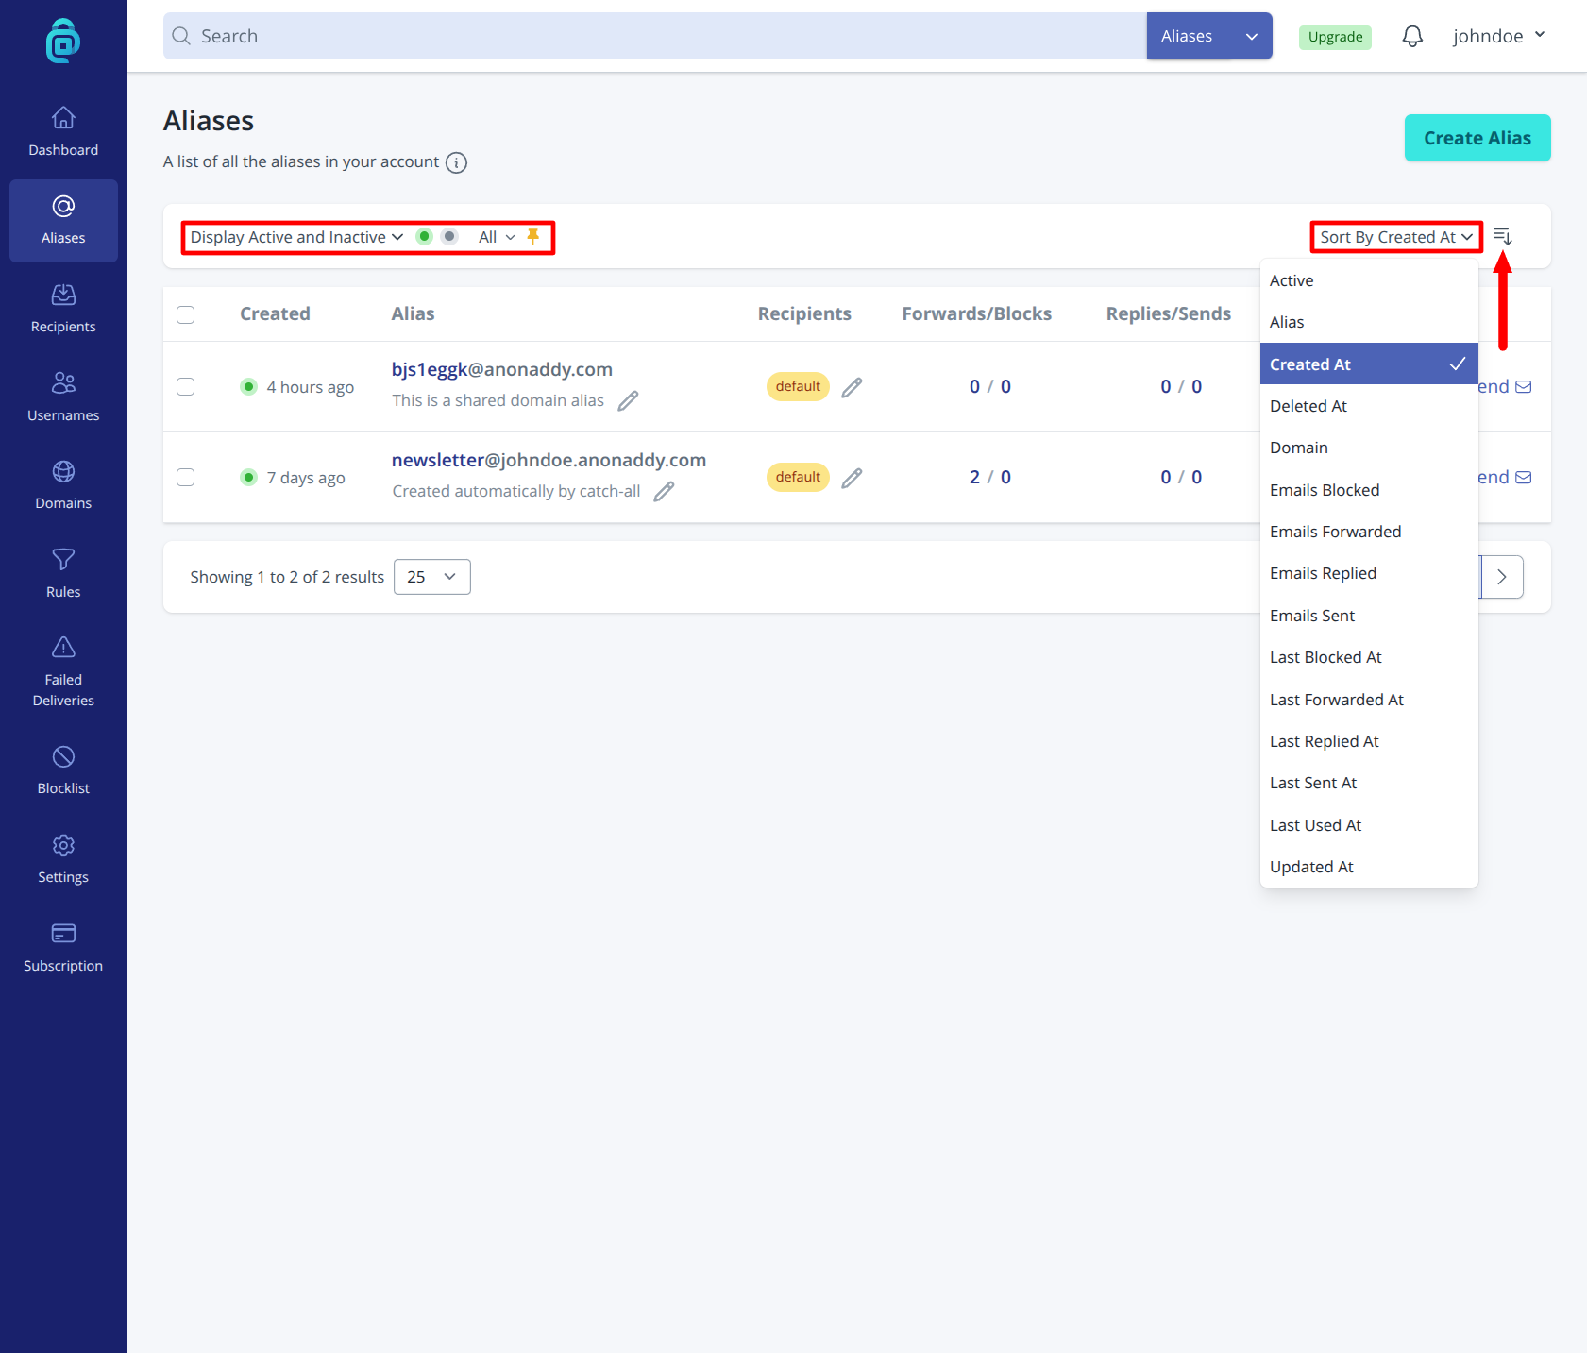Viewport: 1587px width, 1353px height.
Task: Pick Domain sort option
Action: [1369, 448]
